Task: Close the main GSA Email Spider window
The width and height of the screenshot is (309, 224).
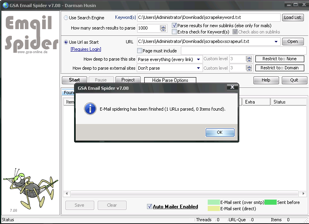Action: [x=304, y=5]
